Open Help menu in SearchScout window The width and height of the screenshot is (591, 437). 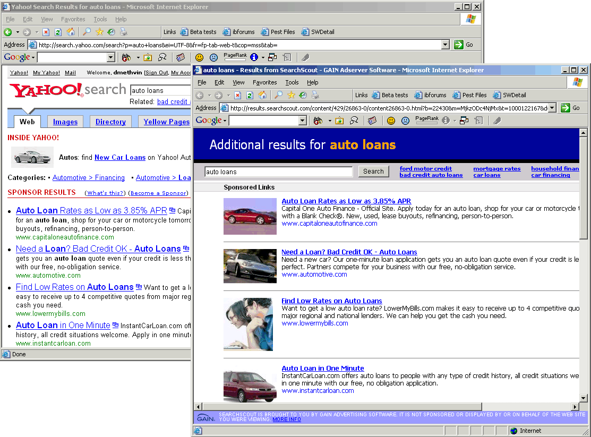[x=312, y=82]
